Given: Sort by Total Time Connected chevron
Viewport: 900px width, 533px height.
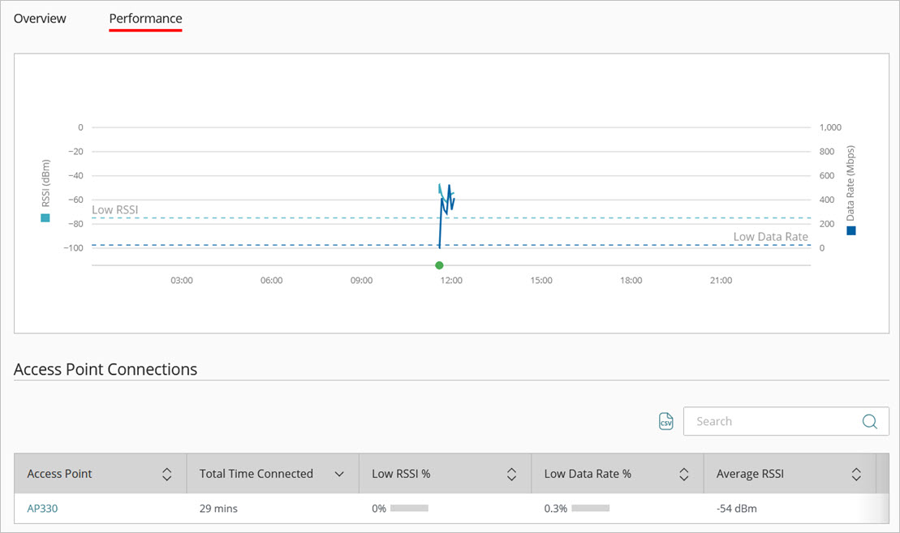Looking at the screenshot, I should pyautogui.click(x=339, y=474).
